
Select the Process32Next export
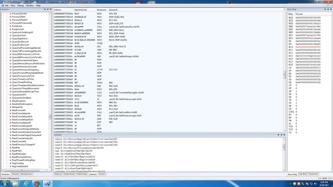tap(19, 17)
